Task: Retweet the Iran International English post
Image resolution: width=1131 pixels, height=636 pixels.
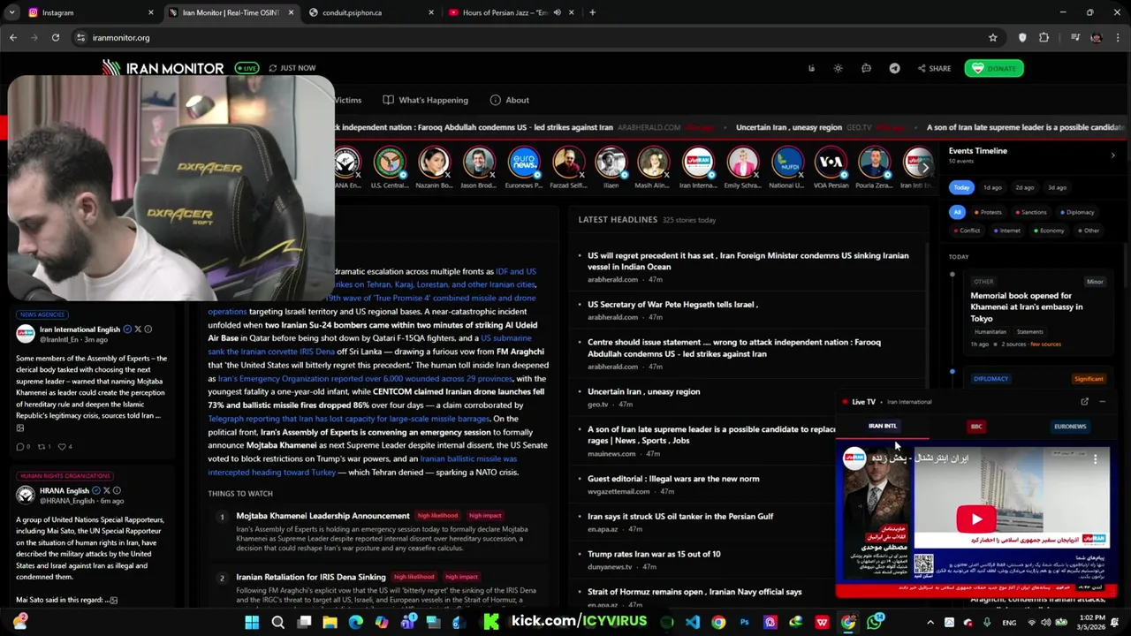Action: click(44, 447)
